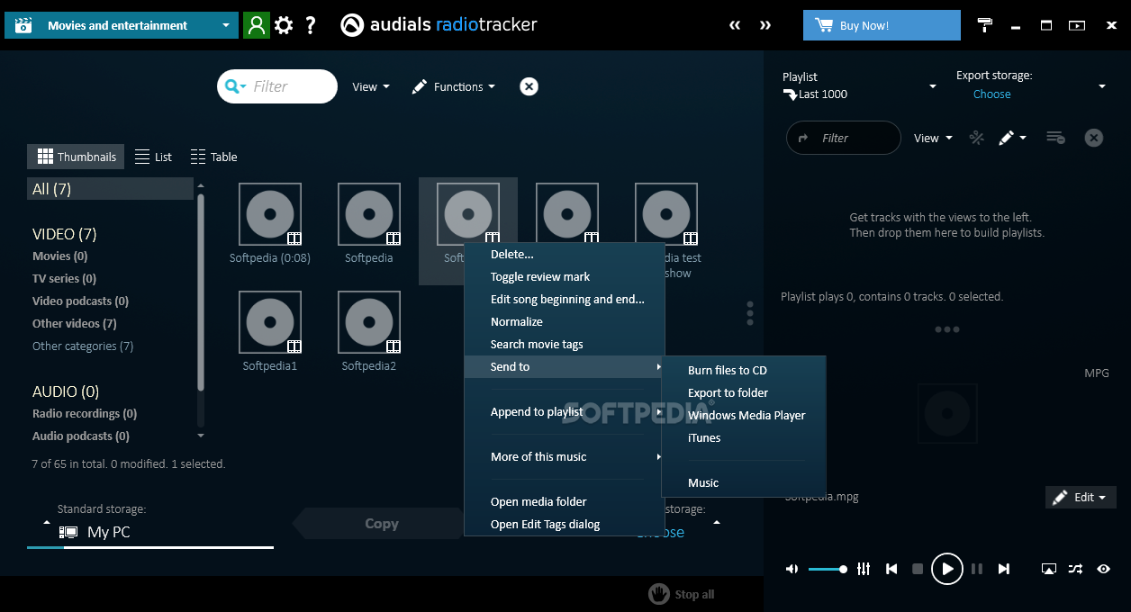Viewport: 1131px width, 612px height.
Task: Open the cast to screen icon
Action: [1048, 569]
